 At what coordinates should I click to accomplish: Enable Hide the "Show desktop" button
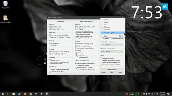(x=110, y=61)
